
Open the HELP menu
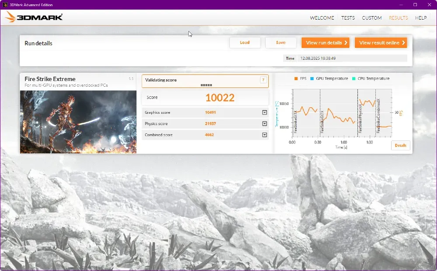click(x=421, y=18)
